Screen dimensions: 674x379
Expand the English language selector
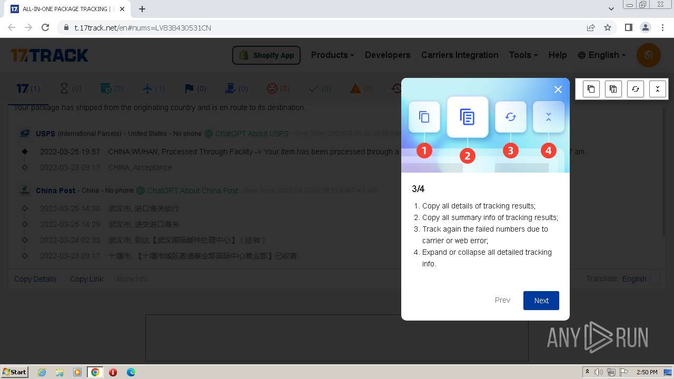tap(602, 55)
